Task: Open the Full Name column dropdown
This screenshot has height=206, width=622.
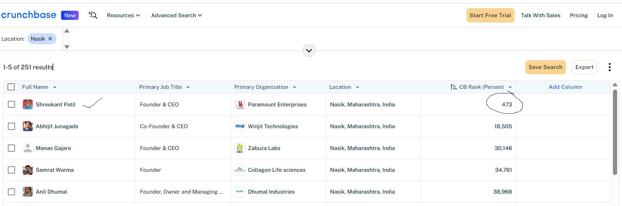Action: 55,87
